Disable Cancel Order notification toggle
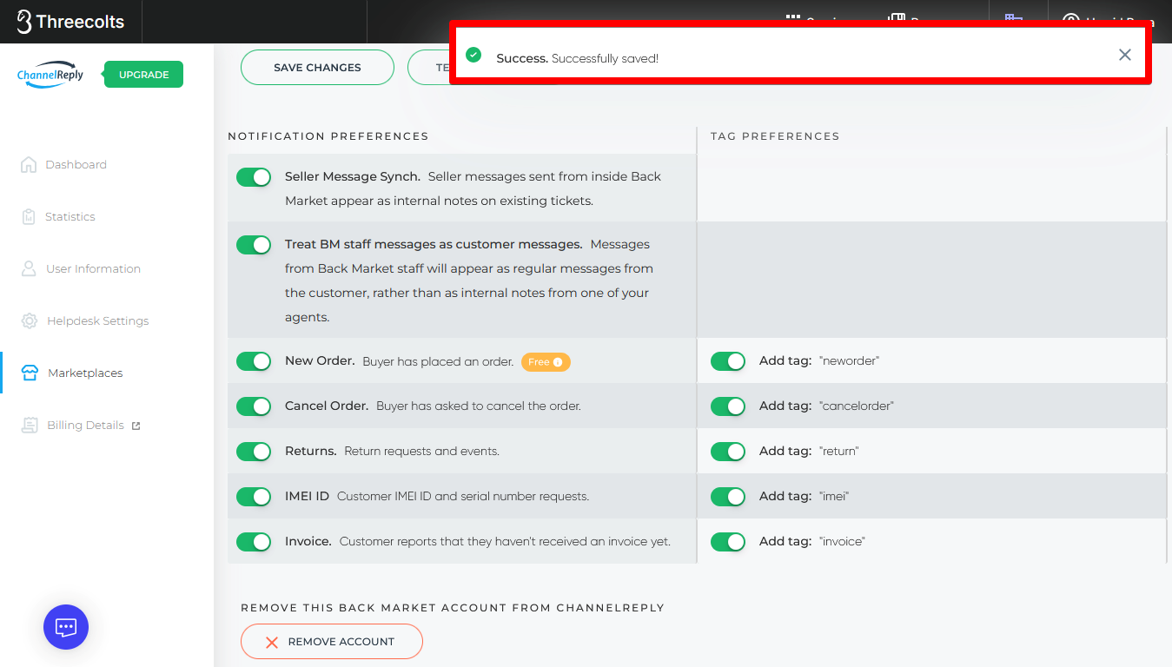The height and width of the screenshot is (667, 1172). point(254,406)
